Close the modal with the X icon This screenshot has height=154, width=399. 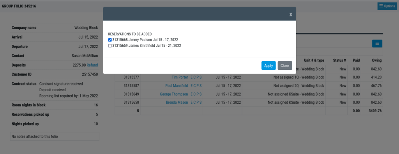pyautogui.click(x=291, y=14)
